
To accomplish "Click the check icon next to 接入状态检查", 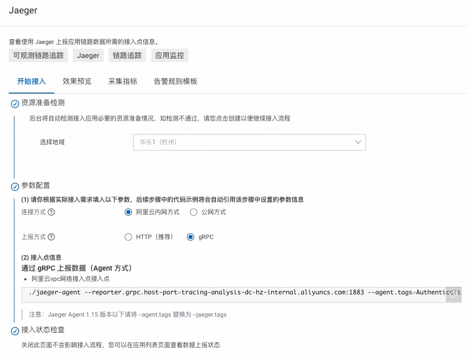I will click(x=15, y=331).
